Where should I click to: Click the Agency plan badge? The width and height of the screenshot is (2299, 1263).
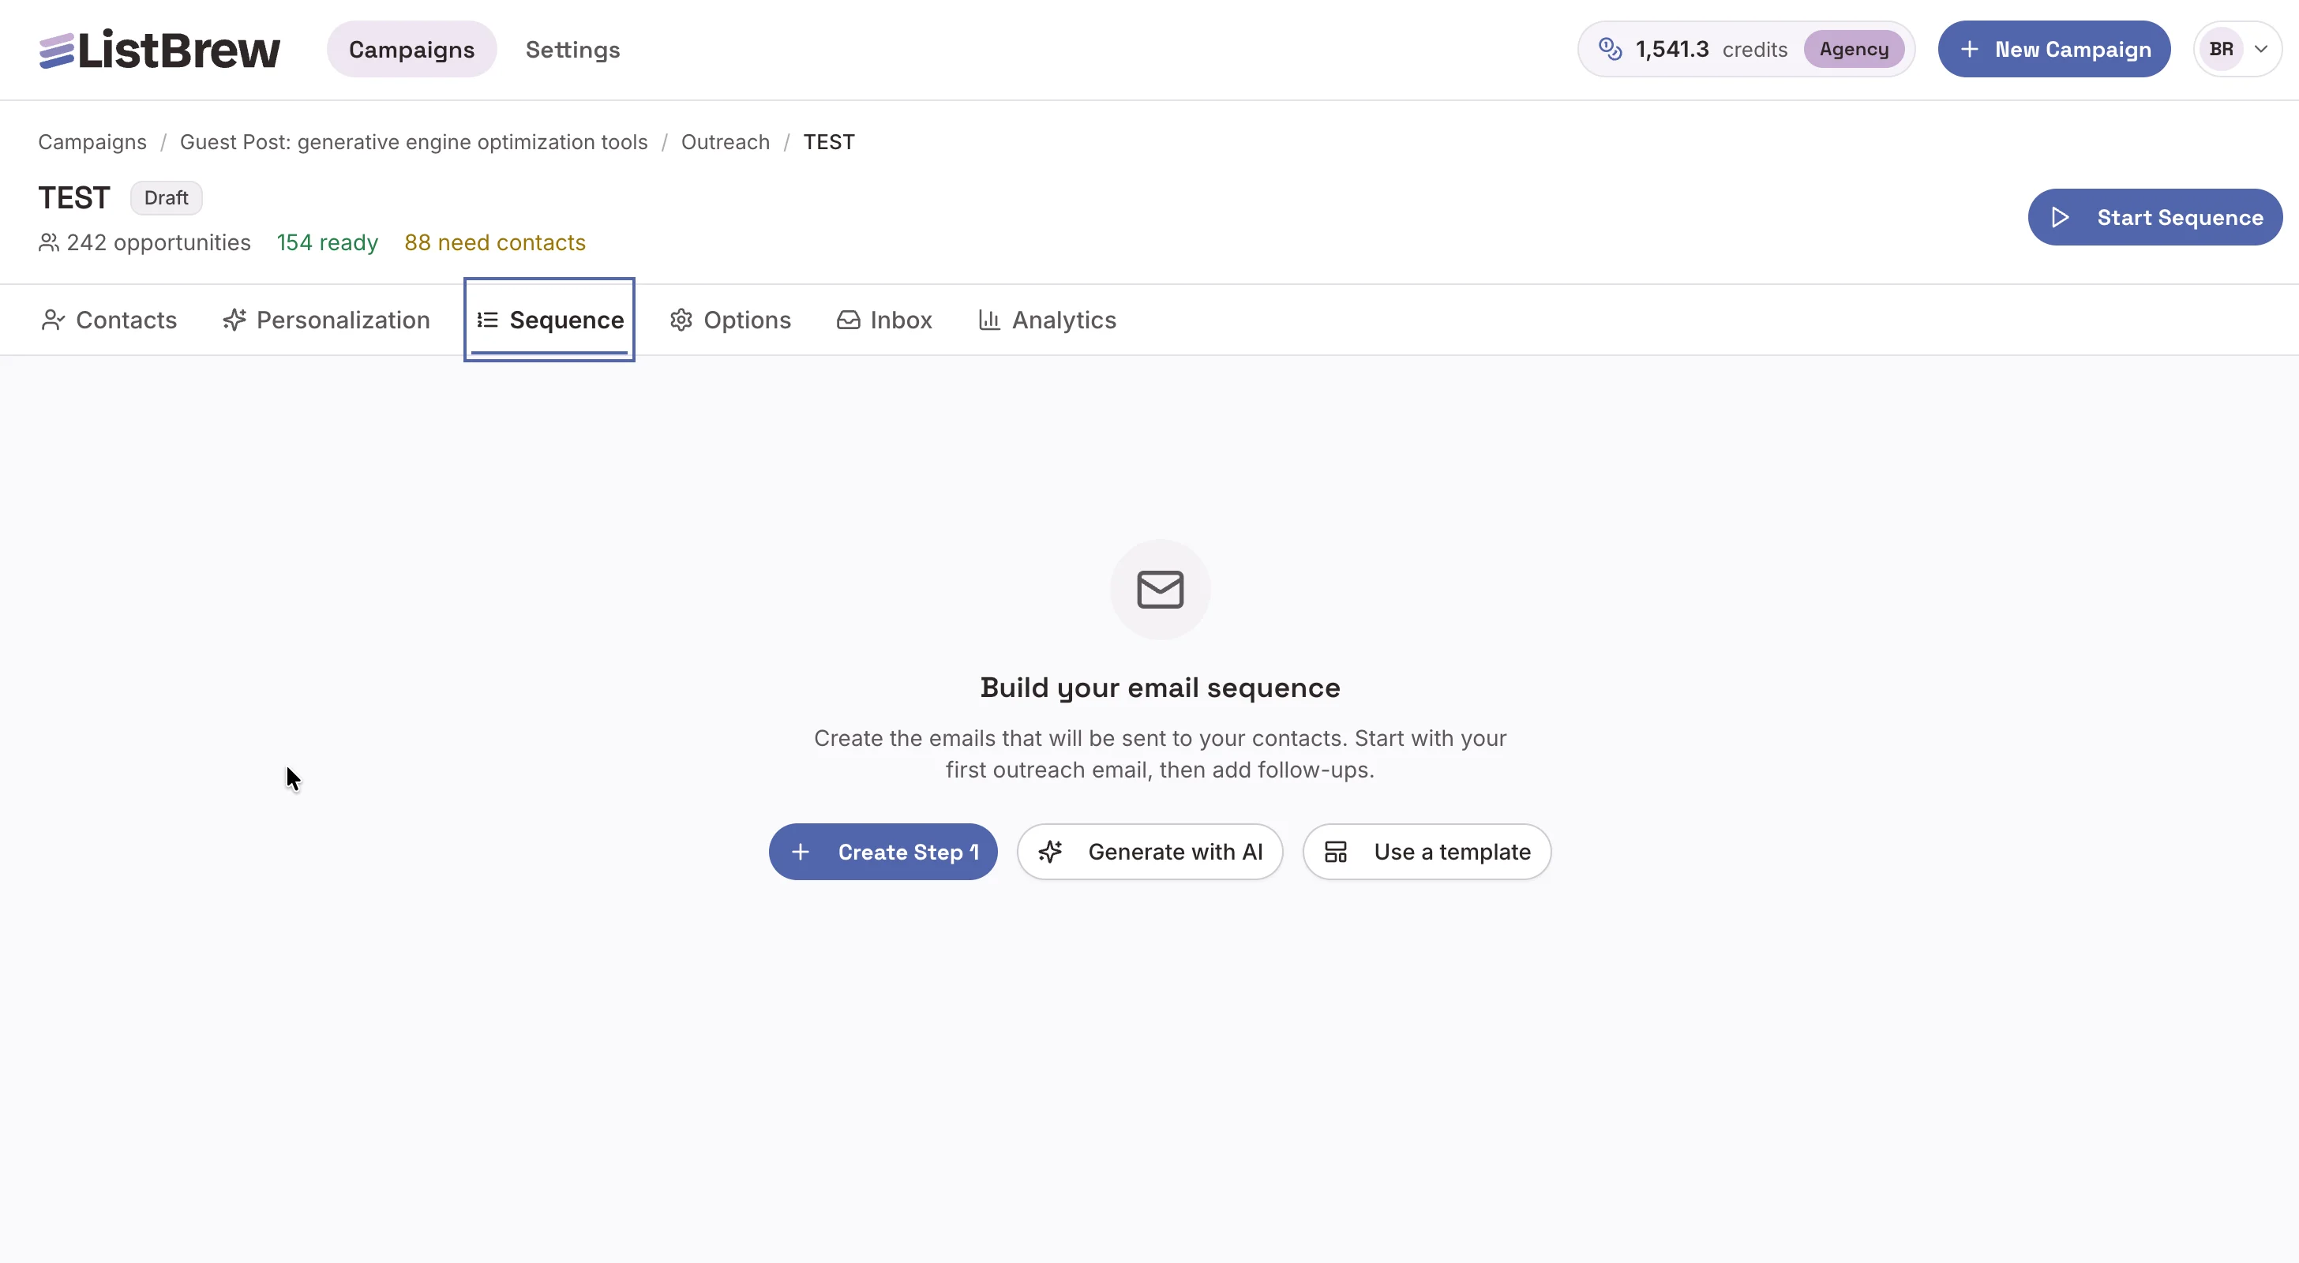pyautogui.click(x=1855, y=49)
